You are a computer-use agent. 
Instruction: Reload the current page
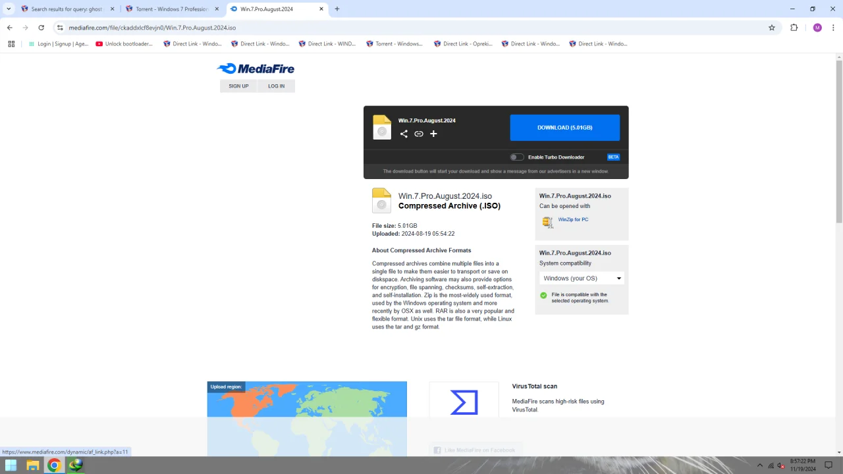41,28
